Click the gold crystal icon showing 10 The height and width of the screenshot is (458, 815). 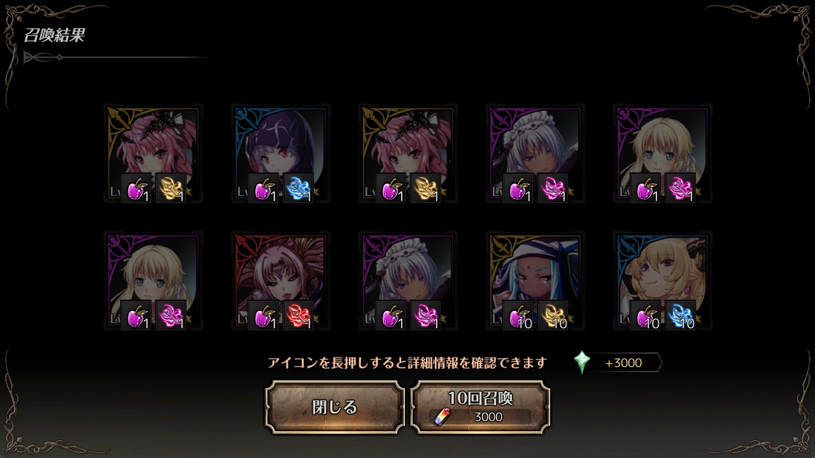pyautogui.click(x=553, y=315)
